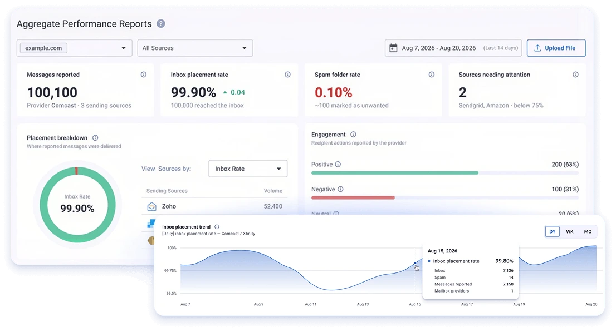The height and width of the screenshot is (332, 616).
Task: Select the Zoho sending source row
Action: click(214, 206)
